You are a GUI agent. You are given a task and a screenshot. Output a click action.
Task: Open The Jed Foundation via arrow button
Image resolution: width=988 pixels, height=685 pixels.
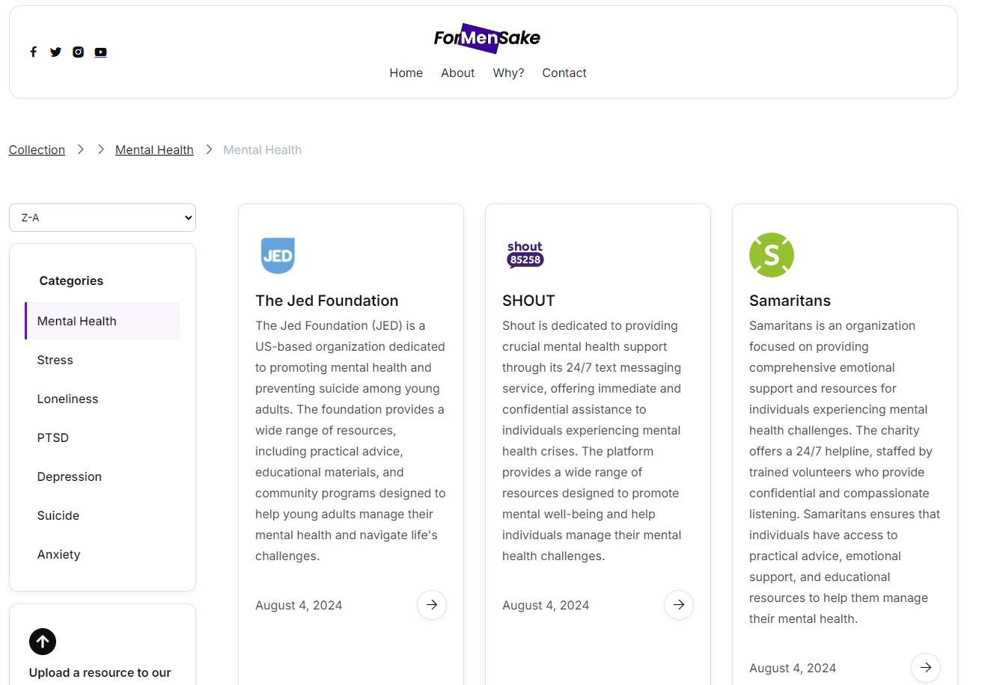(432, 605)
